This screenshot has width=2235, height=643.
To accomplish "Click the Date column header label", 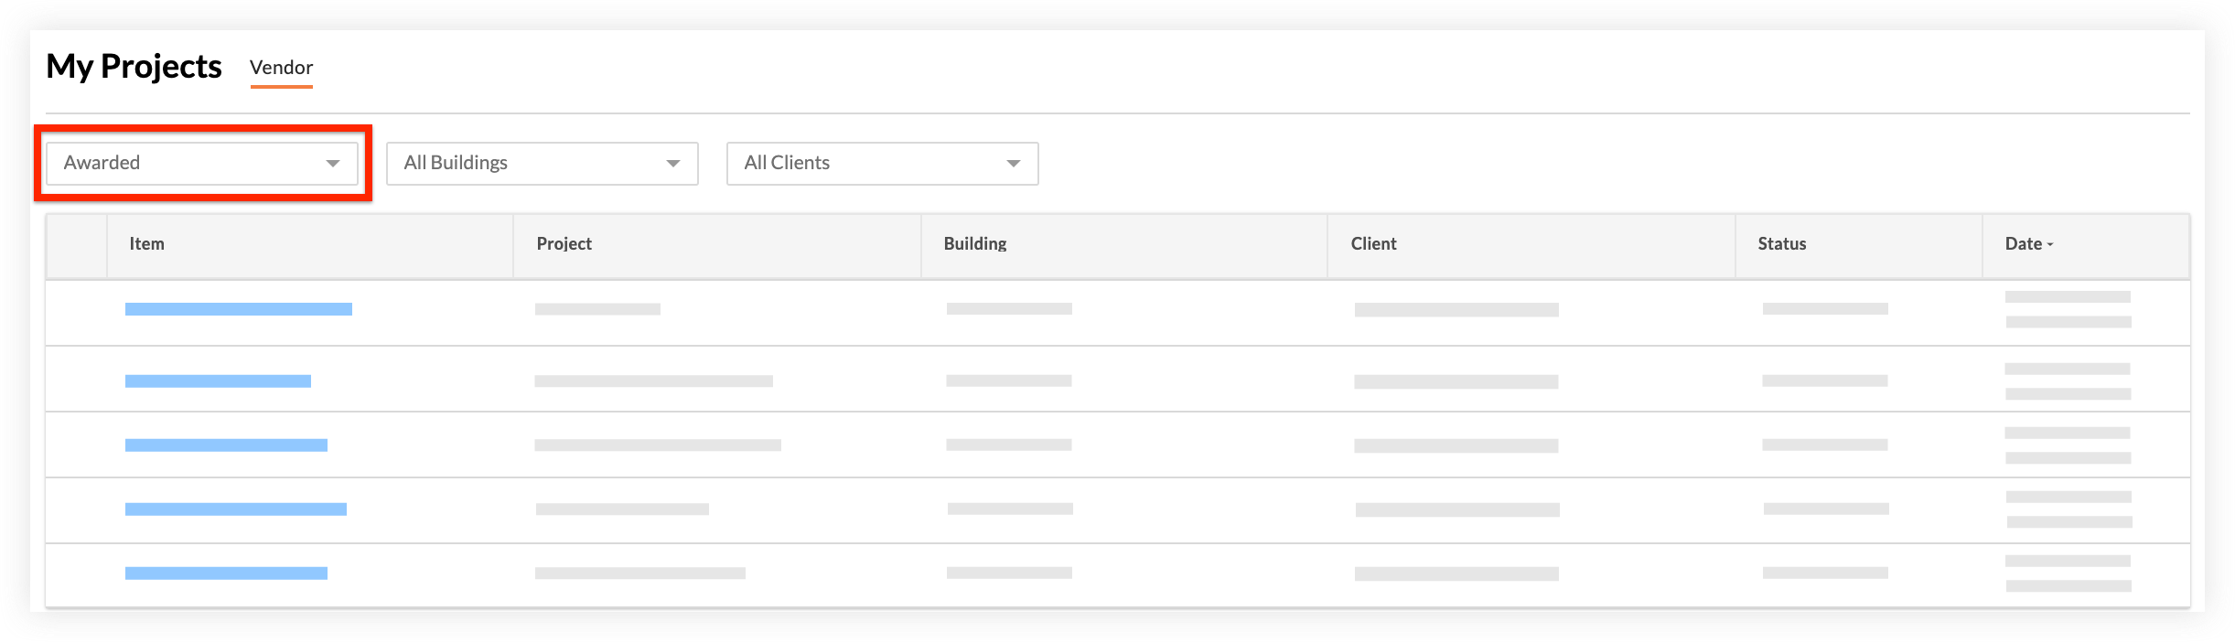I will coord(2023,244).
